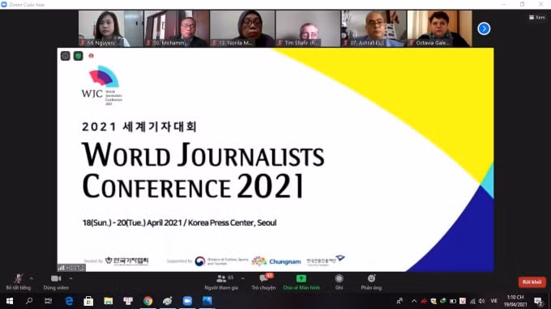The image size is (551, 309).
Task: Select M. Nguyen participant video thumbnail
Action: tap(111, 28)
